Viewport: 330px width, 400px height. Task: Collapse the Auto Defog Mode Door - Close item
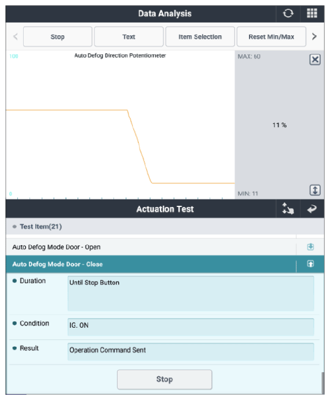[310, 264]
